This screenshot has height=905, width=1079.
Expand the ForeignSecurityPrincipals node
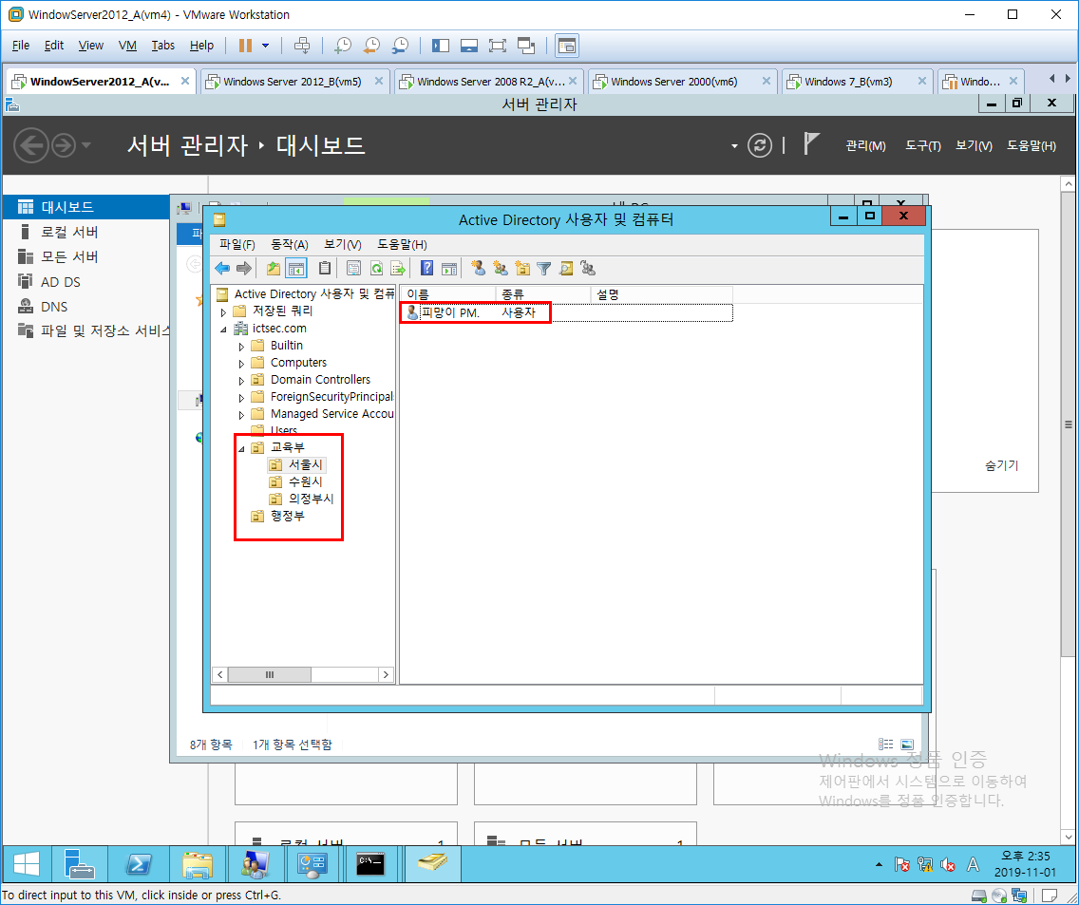coord(241,398)
